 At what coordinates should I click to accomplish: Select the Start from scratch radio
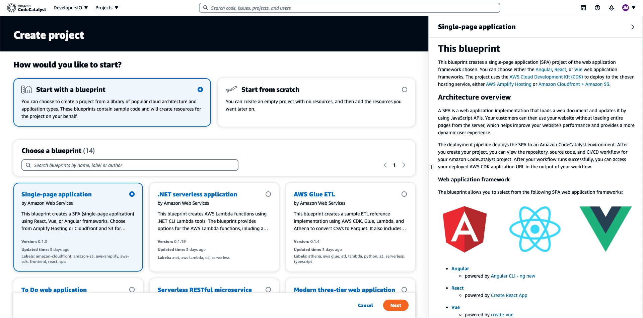405,90
